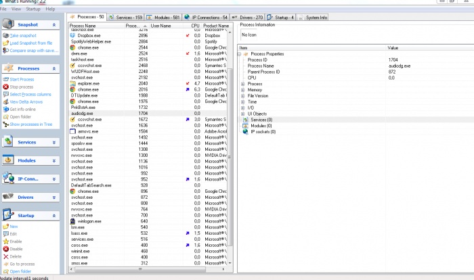Screen dimensions: 474x280
Task: Click the Select Process columns icon
Action: [5, 94]
